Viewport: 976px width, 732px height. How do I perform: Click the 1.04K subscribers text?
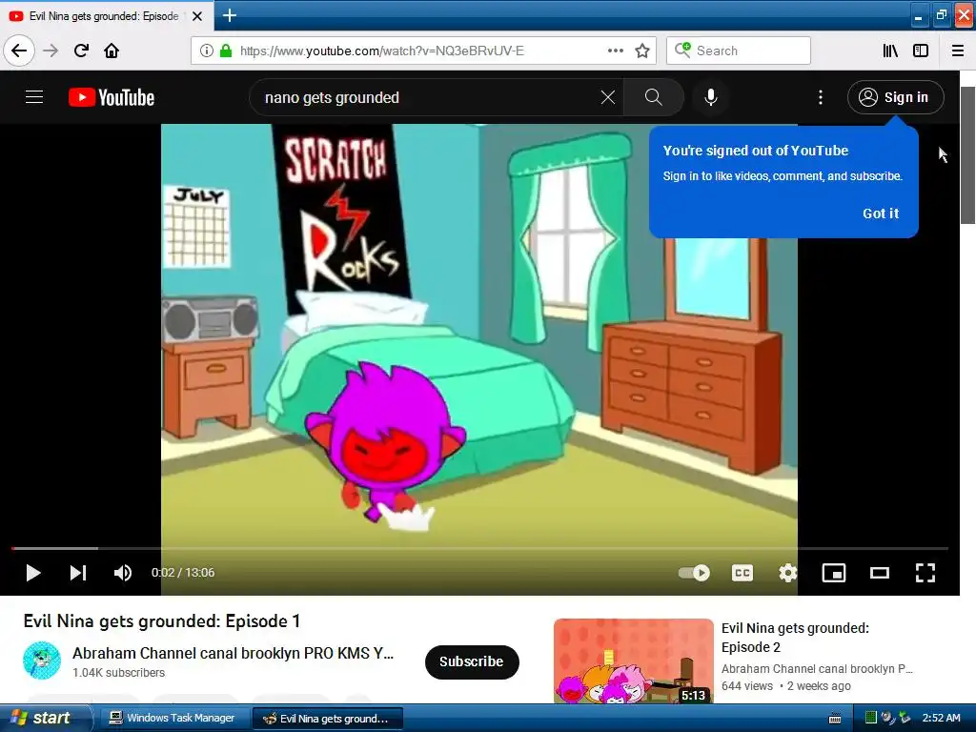tap(118, 673)
